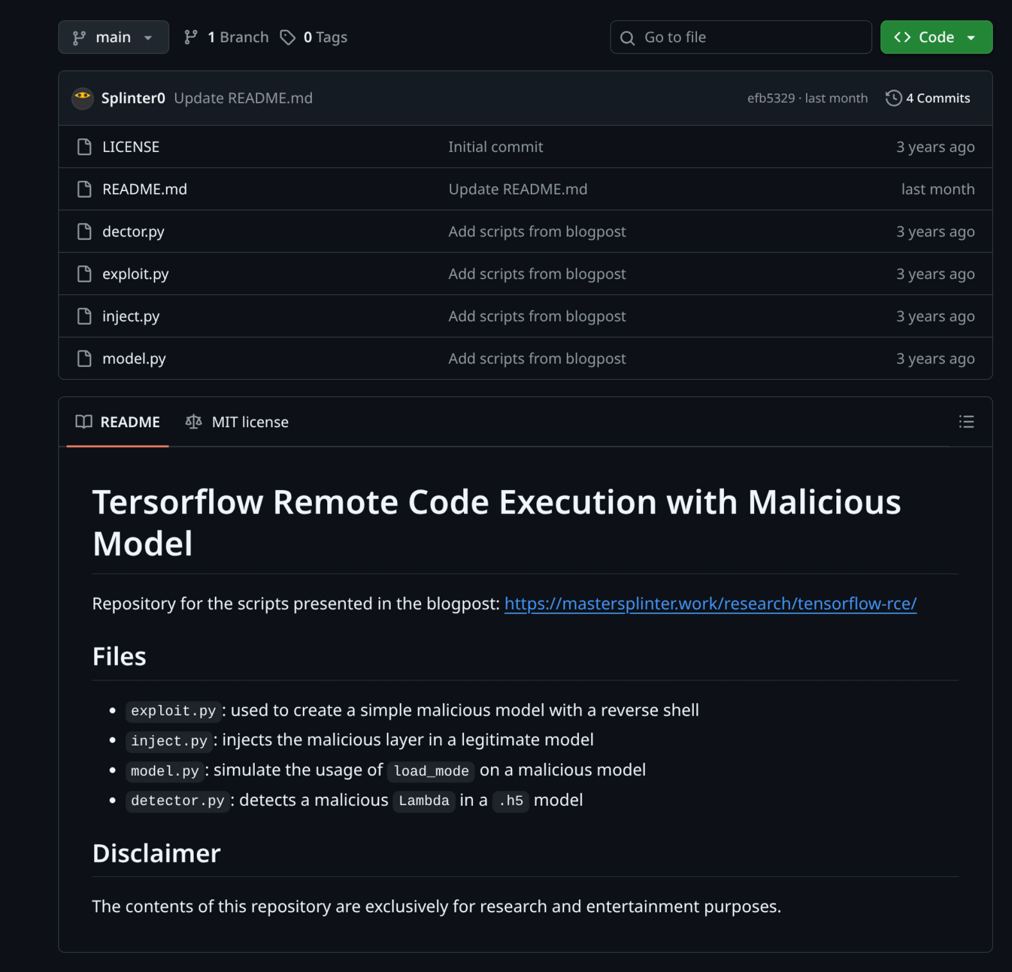Viewport: 1012px width, 972px height.
Task: Click the tag icon beside 0 Tags
Action: click(287, 37)
